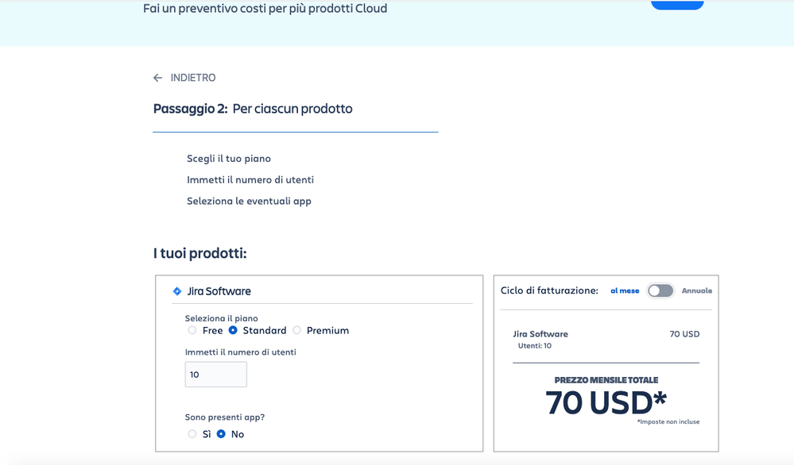The image size is (794, 465).
Task: Toggle billing cycle switch to Annuale
Action: point(660,290)
